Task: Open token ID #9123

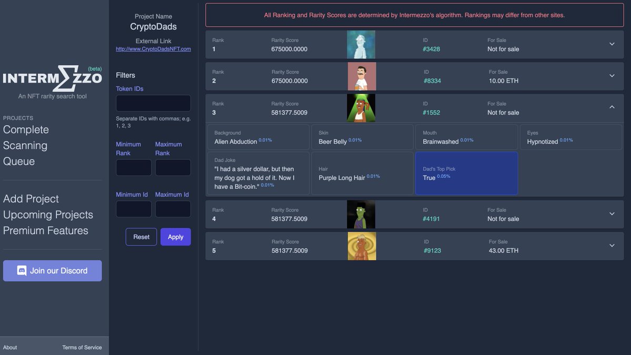Action: pyautogui.click(x=432, y=250)
